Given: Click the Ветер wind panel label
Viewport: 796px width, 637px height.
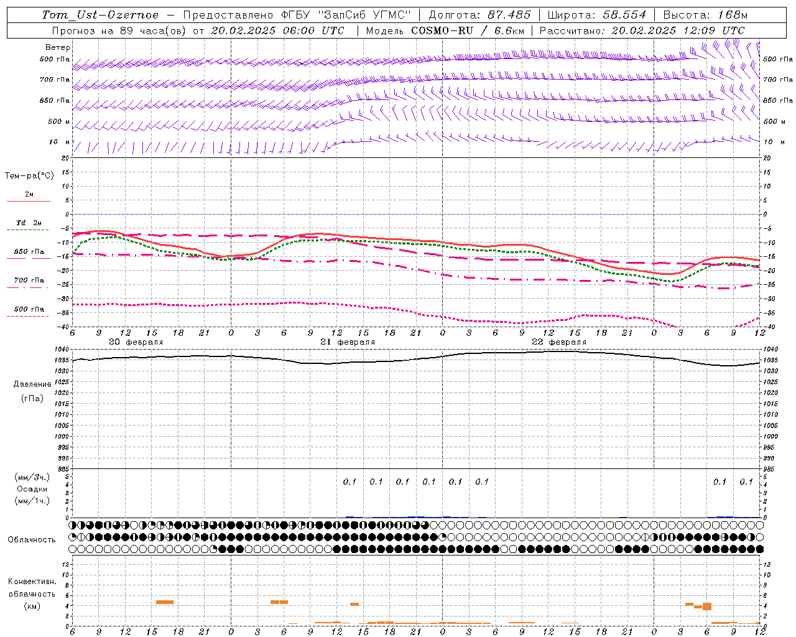Looking at the screenshot, I should (58, 47).
